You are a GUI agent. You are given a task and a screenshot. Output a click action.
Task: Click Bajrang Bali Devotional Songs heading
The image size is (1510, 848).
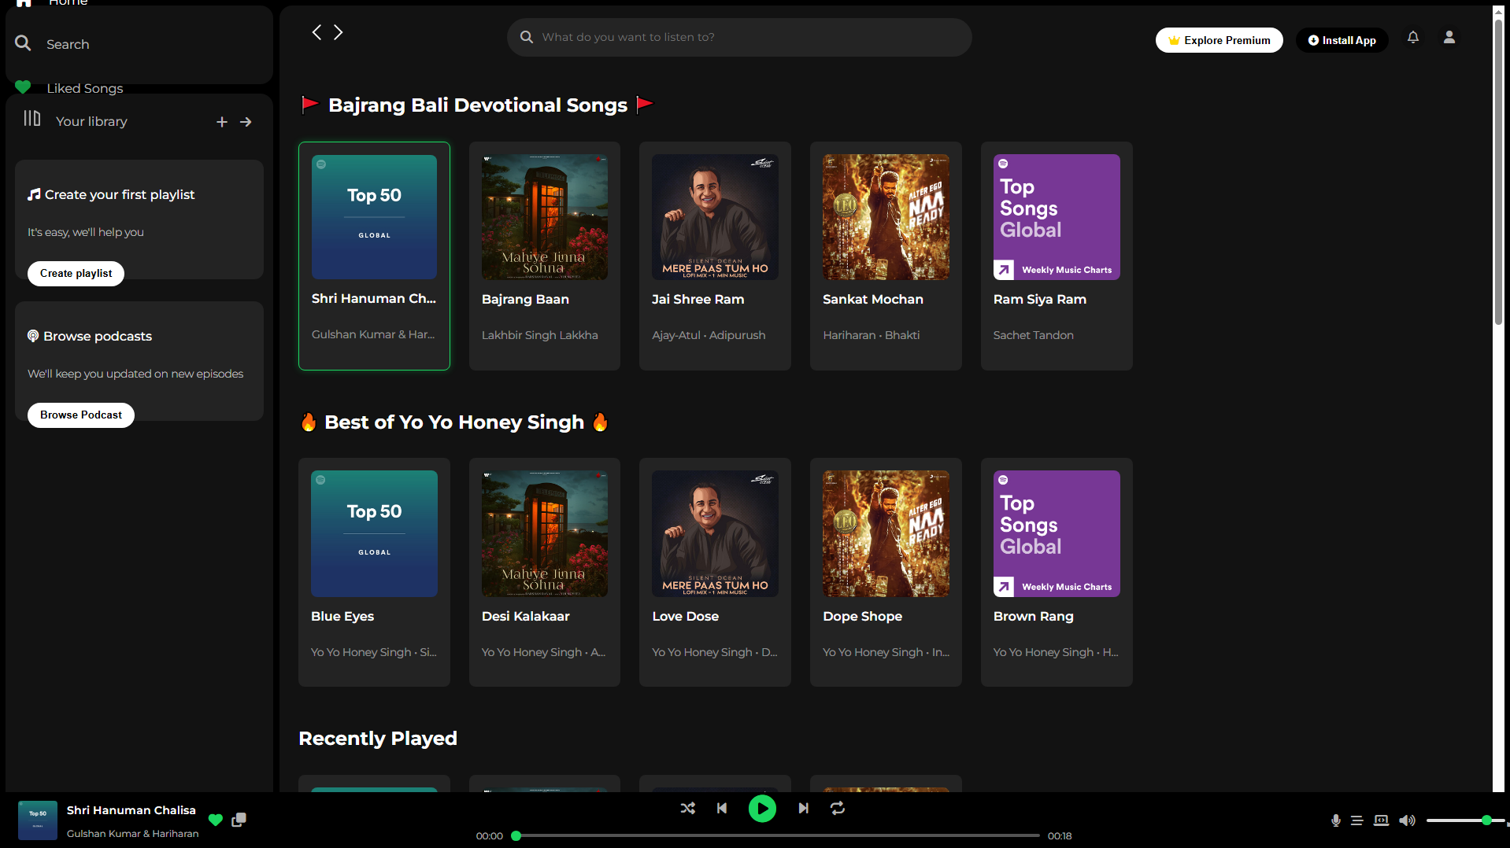pos(478,105)
